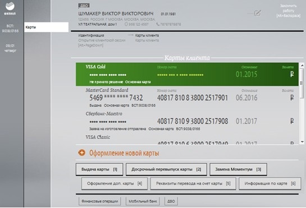Select the MasterCard Standard card row
The image size is (306, 208).
(x=187, y=98)
